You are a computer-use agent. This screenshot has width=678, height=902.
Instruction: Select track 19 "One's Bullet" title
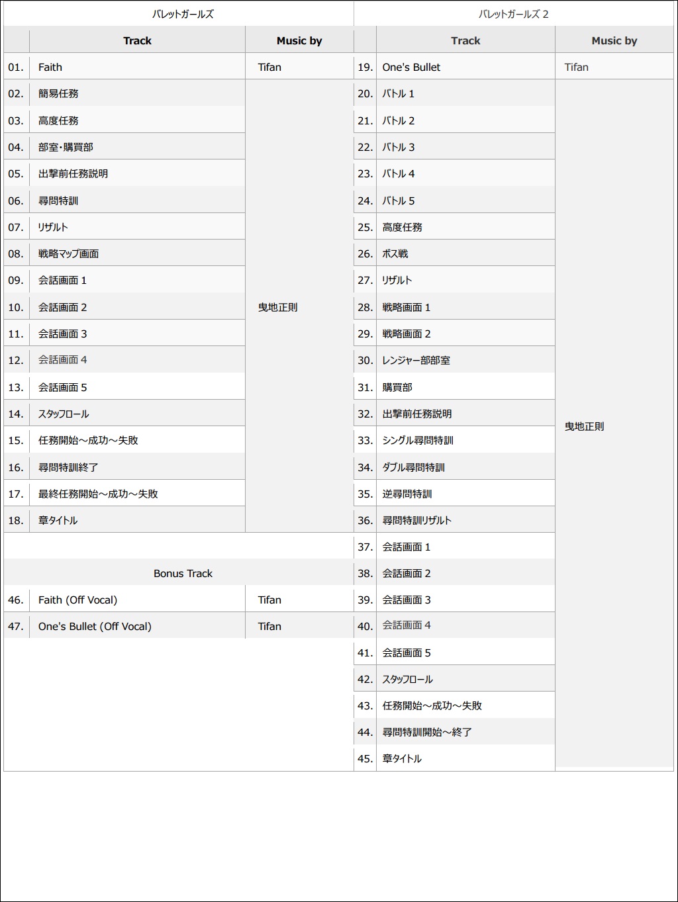coord(411,67)
